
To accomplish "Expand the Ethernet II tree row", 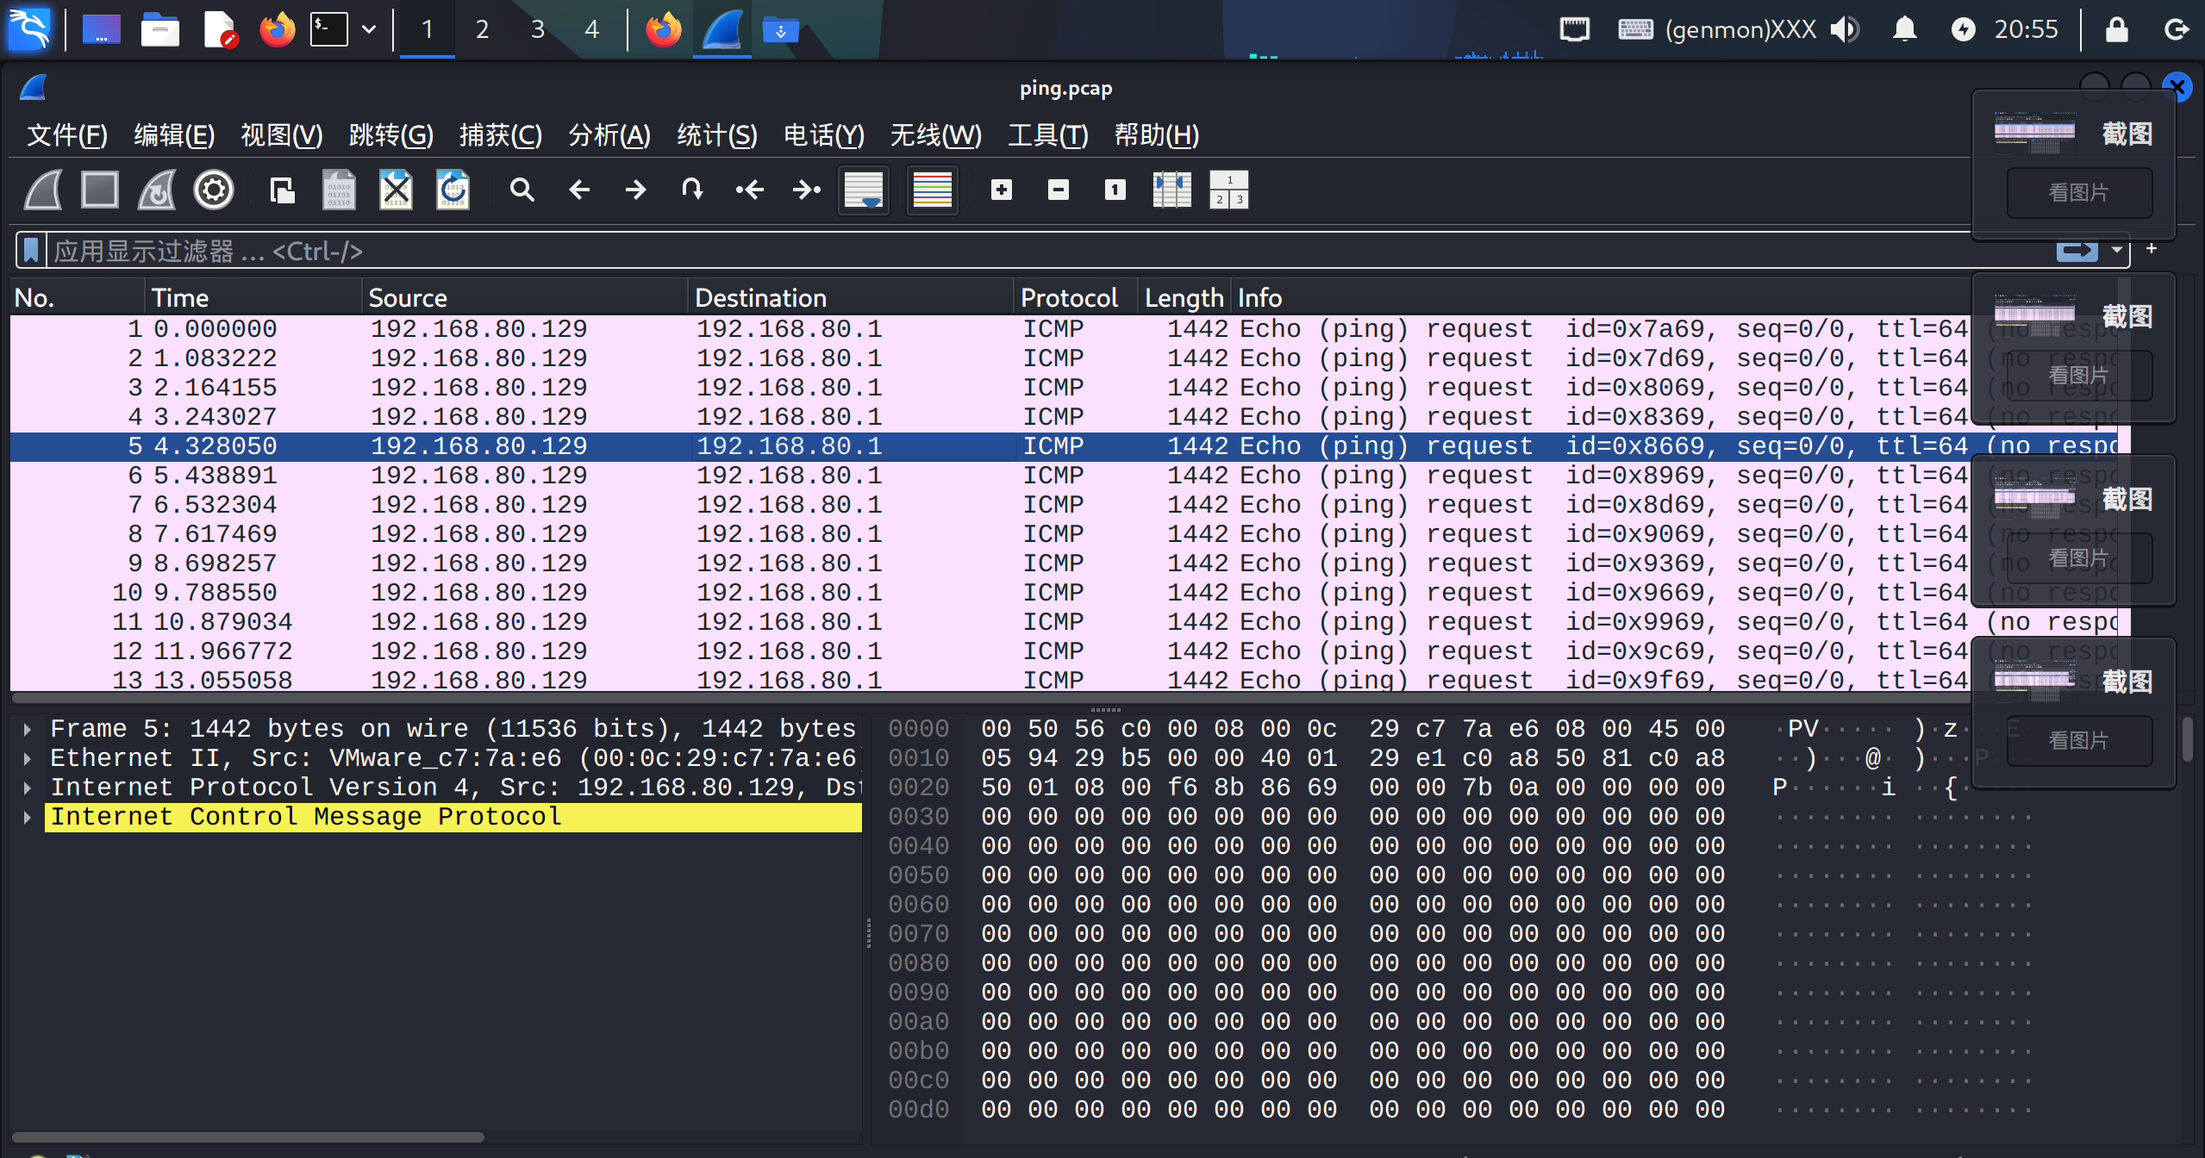I will (28, 758).
